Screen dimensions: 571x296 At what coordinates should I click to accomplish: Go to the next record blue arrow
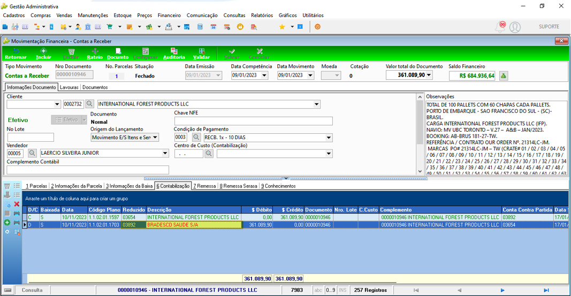pyautogui.click(x=503, y=290)
